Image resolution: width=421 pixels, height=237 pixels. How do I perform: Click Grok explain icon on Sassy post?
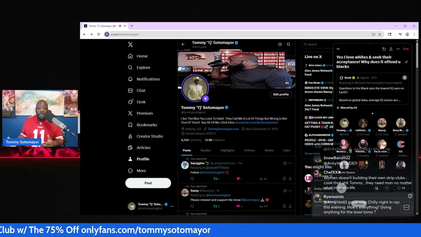click(285, 191)
